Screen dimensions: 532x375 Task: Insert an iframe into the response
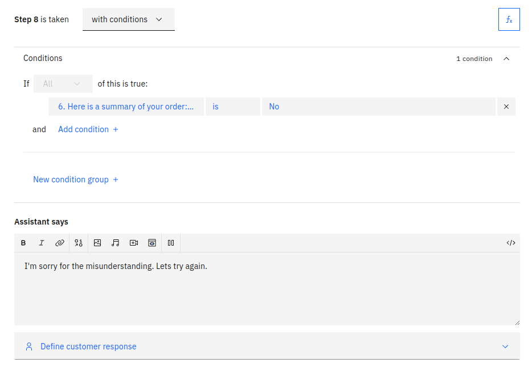click(152, 243)
